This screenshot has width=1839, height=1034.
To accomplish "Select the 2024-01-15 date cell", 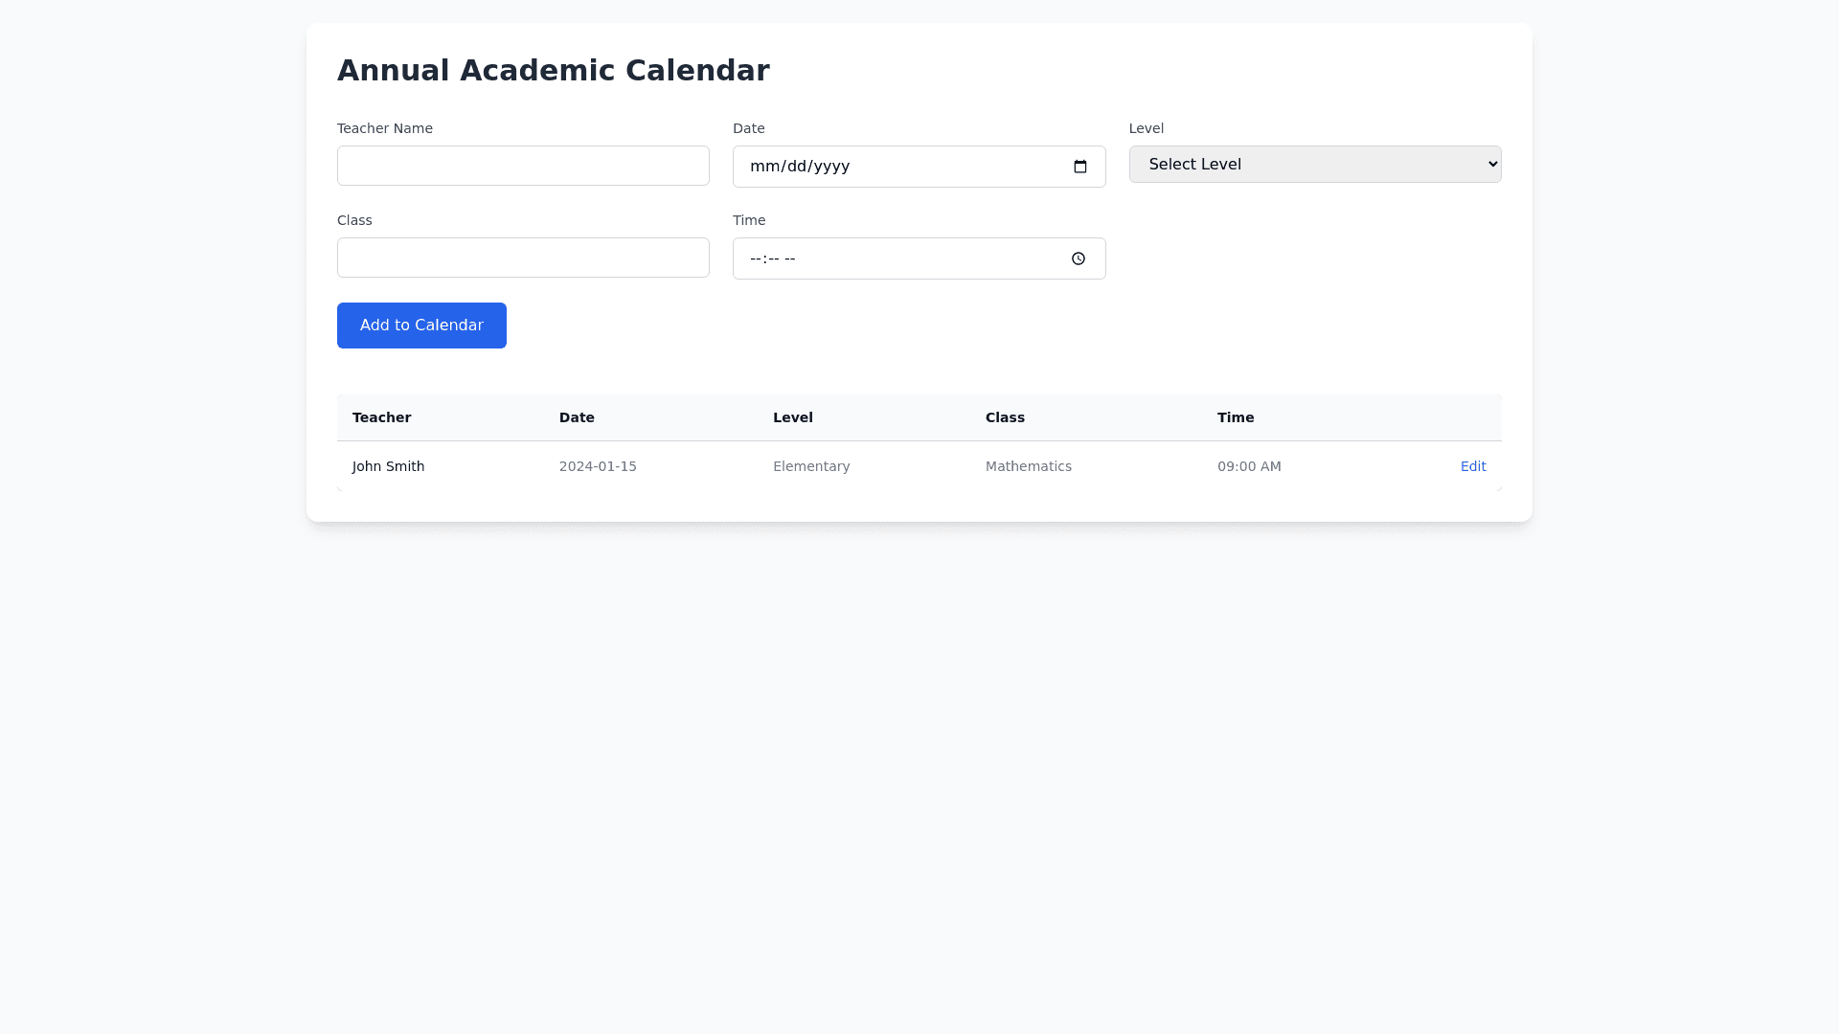I will pyautogui.click(x=598, y=466).
